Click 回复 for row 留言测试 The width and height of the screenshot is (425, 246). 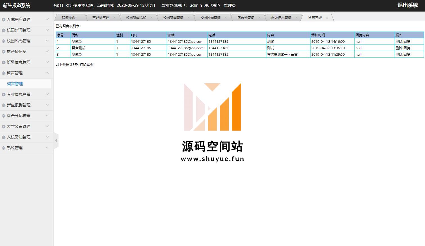(x=407, y=48)
